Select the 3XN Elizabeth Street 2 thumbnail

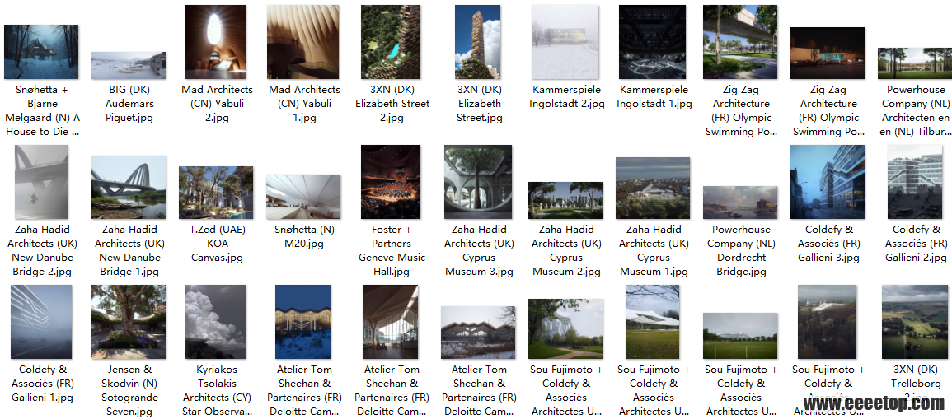tap(391, 42)
